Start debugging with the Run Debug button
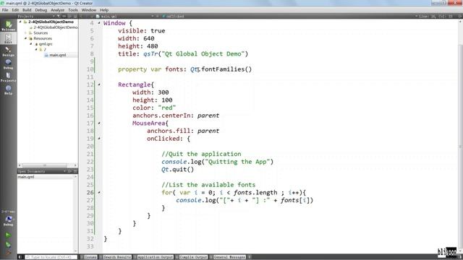The image size is (463, 260). [x=8, y=244]
